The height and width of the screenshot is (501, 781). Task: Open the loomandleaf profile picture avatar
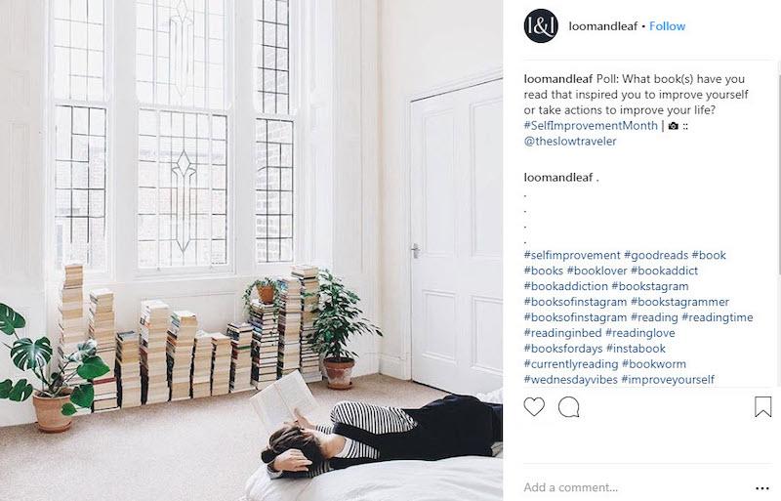coord(541,26)
